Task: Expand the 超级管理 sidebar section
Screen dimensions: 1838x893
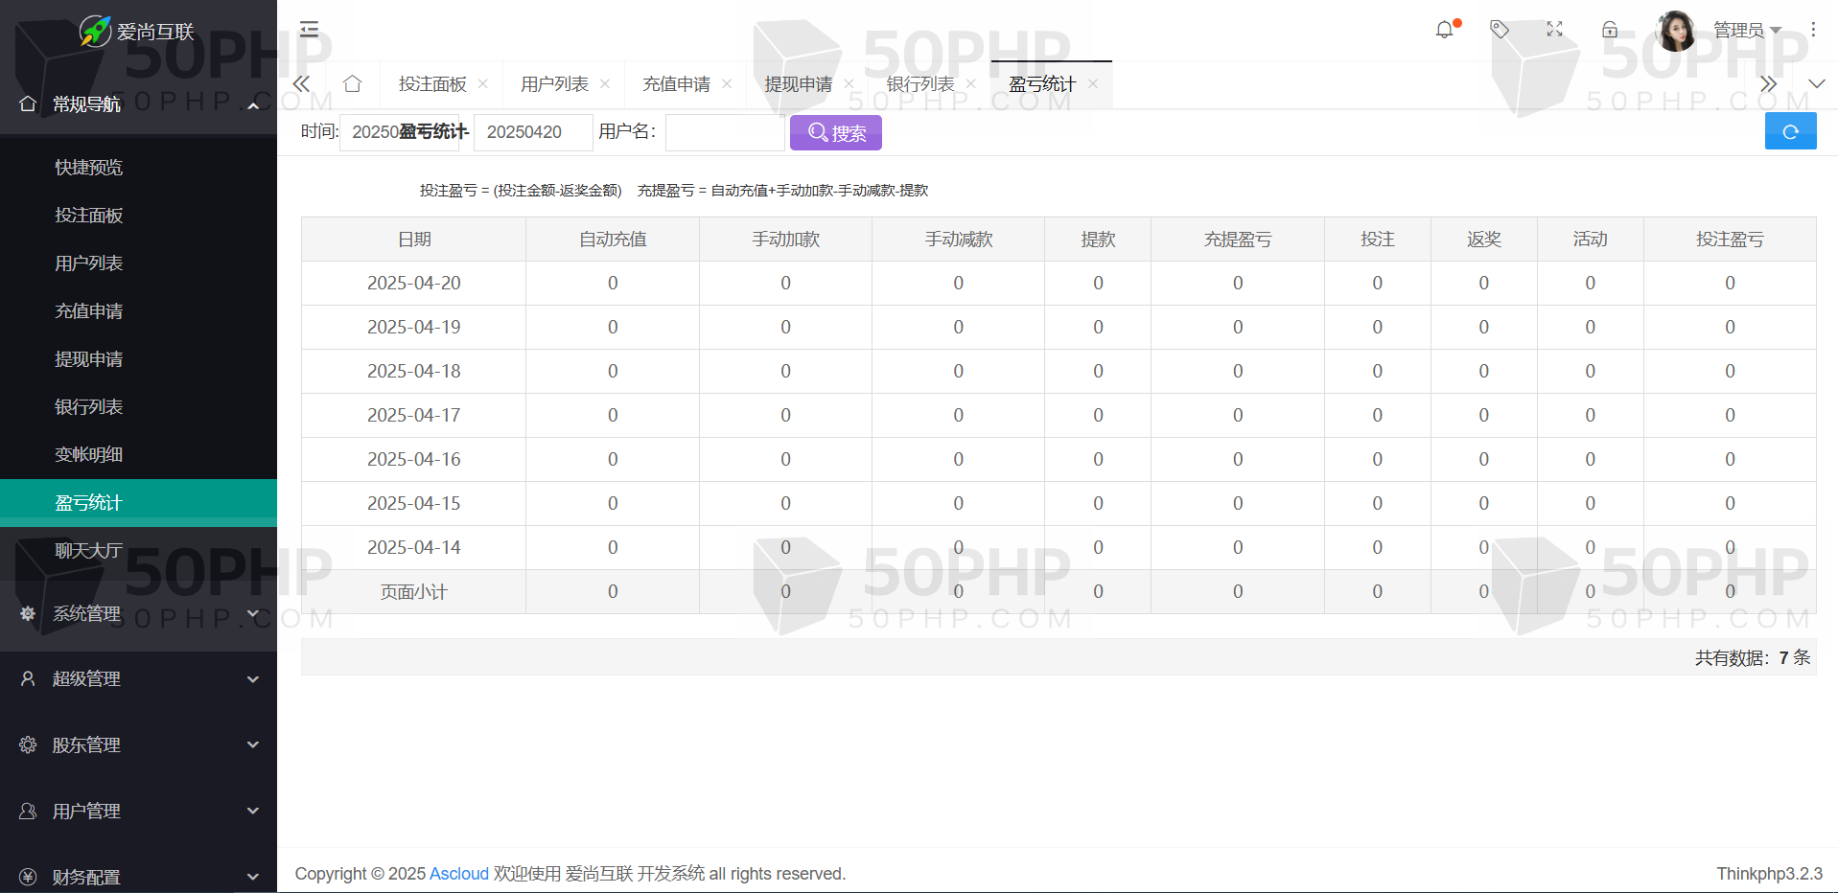Action: (138, 678)
